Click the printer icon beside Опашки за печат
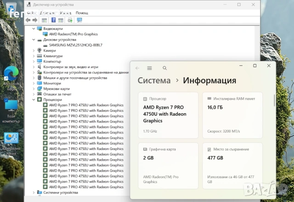This screenshot has width=294, height=202. (x=40, y=94)
